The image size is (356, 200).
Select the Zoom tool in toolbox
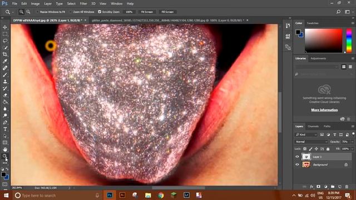pyautogui.click(x=5, y=156)
